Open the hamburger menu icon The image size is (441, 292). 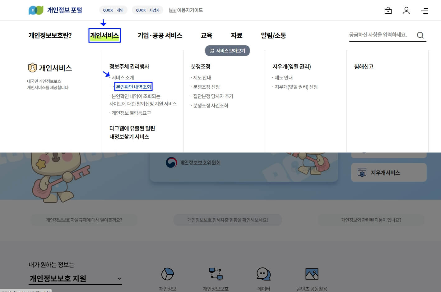pos(425,11)
